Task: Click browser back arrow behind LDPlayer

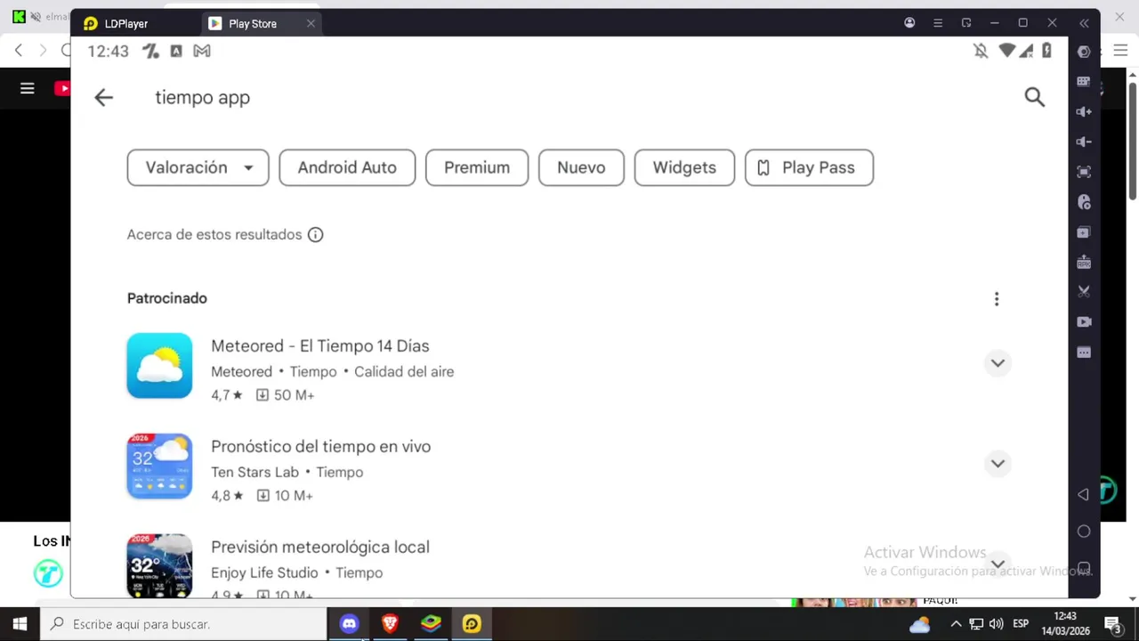Action: tap(18, 51)
